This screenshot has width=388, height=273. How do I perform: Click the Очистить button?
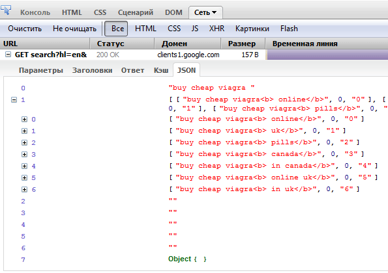(25, 29)
